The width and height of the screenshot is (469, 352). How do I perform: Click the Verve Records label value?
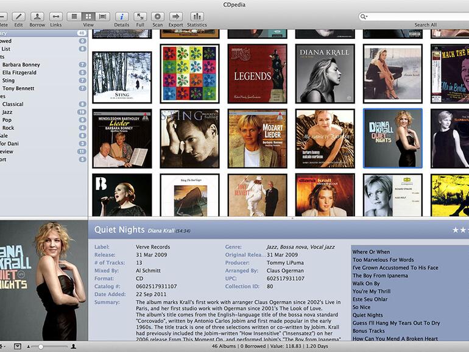click(153, 247)
